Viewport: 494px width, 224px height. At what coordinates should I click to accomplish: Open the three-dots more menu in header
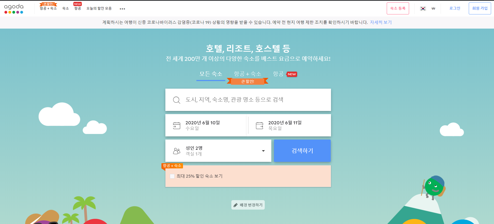point(122,9)
